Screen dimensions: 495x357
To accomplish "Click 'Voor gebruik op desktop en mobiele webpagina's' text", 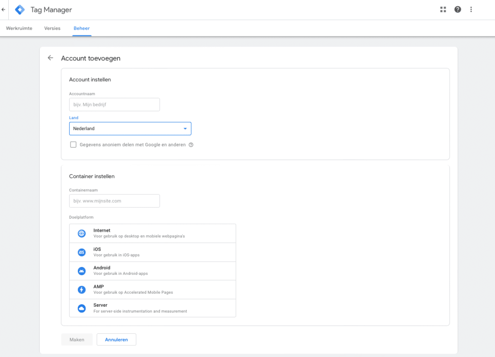I will [x=139, y=237].
